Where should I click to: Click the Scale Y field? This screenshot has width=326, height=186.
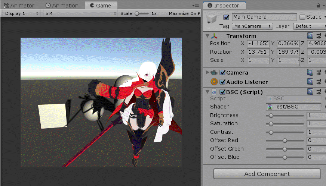[x=288, y=60]
